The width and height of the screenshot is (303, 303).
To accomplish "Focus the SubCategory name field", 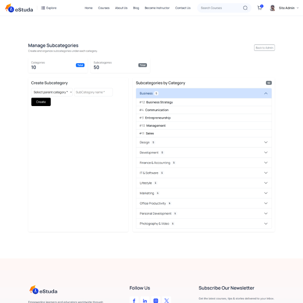I will click(x=93, y=92).
